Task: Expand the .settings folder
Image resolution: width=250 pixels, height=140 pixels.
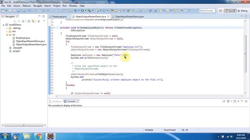Action: [7, 28]
